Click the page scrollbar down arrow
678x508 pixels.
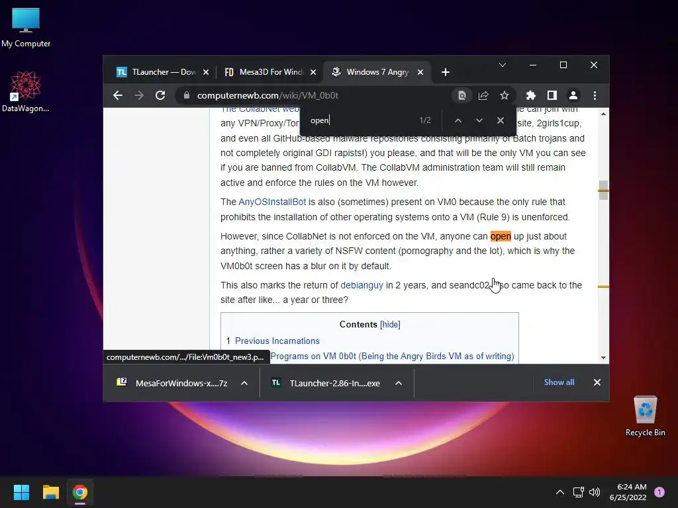pos(603,358)
